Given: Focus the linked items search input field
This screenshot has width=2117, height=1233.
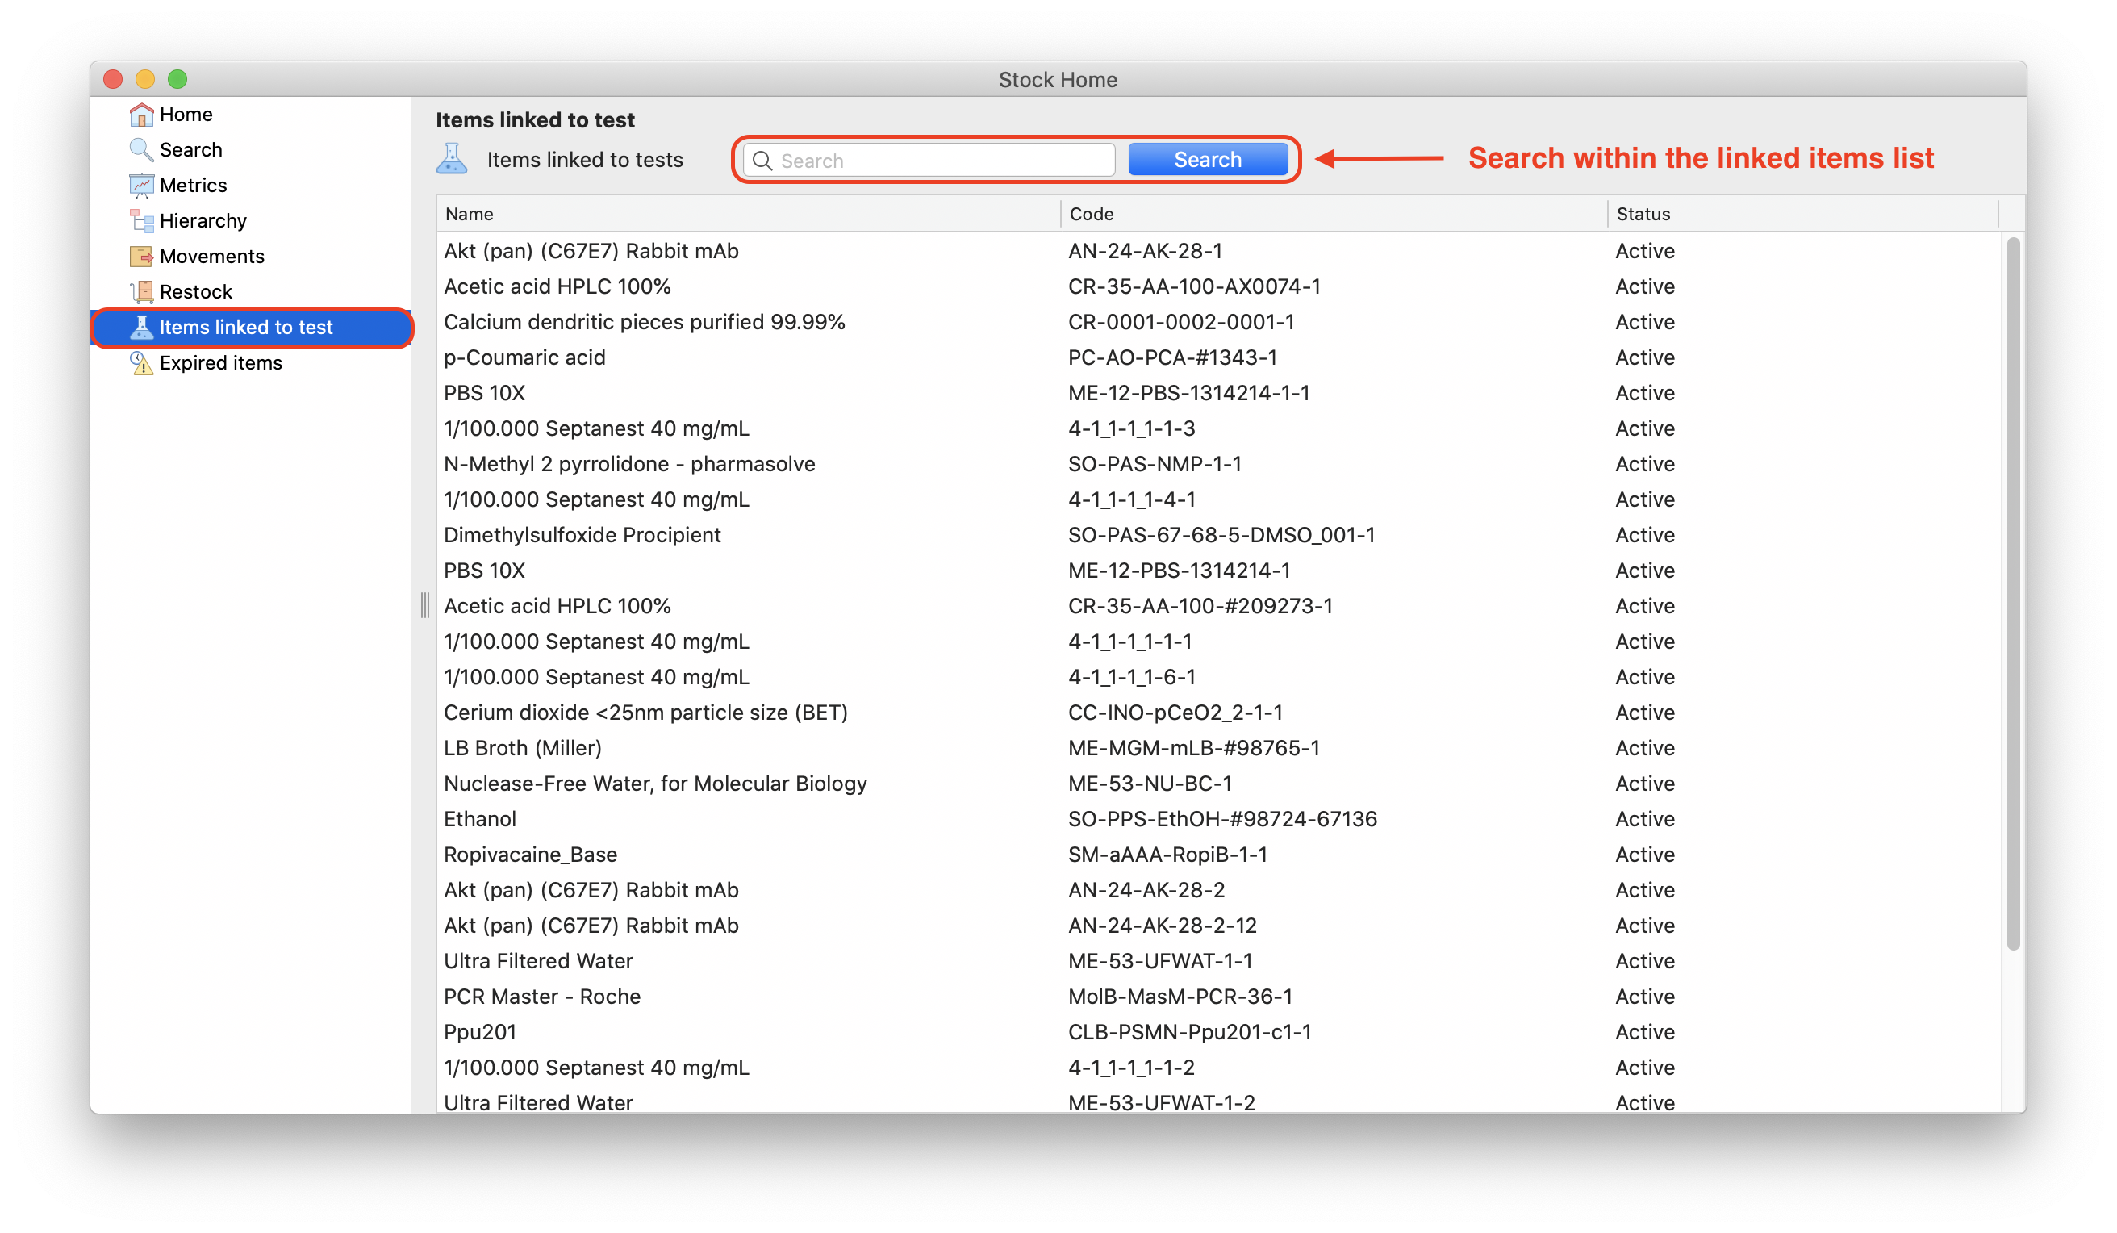Looking at the screenshot, I should tap(929, 161).
